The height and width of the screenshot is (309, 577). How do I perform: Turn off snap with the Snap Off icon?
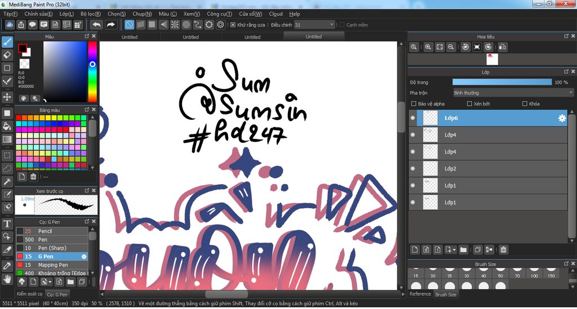pyautogui.click(x=129, y=25)
